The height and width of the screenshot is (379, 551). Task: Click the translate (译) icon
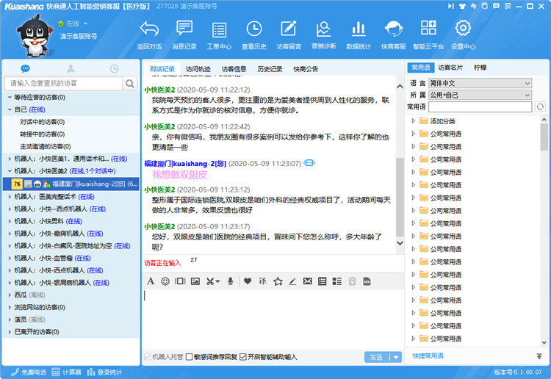click(x=262, y=281)
